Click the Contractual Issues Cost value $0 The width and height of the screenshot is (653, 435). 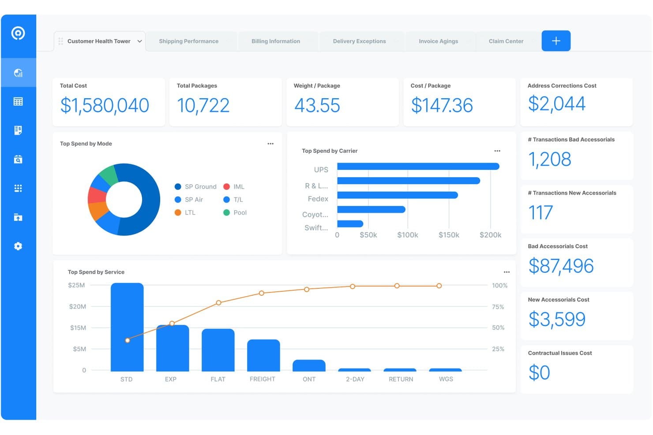[539, 372]
